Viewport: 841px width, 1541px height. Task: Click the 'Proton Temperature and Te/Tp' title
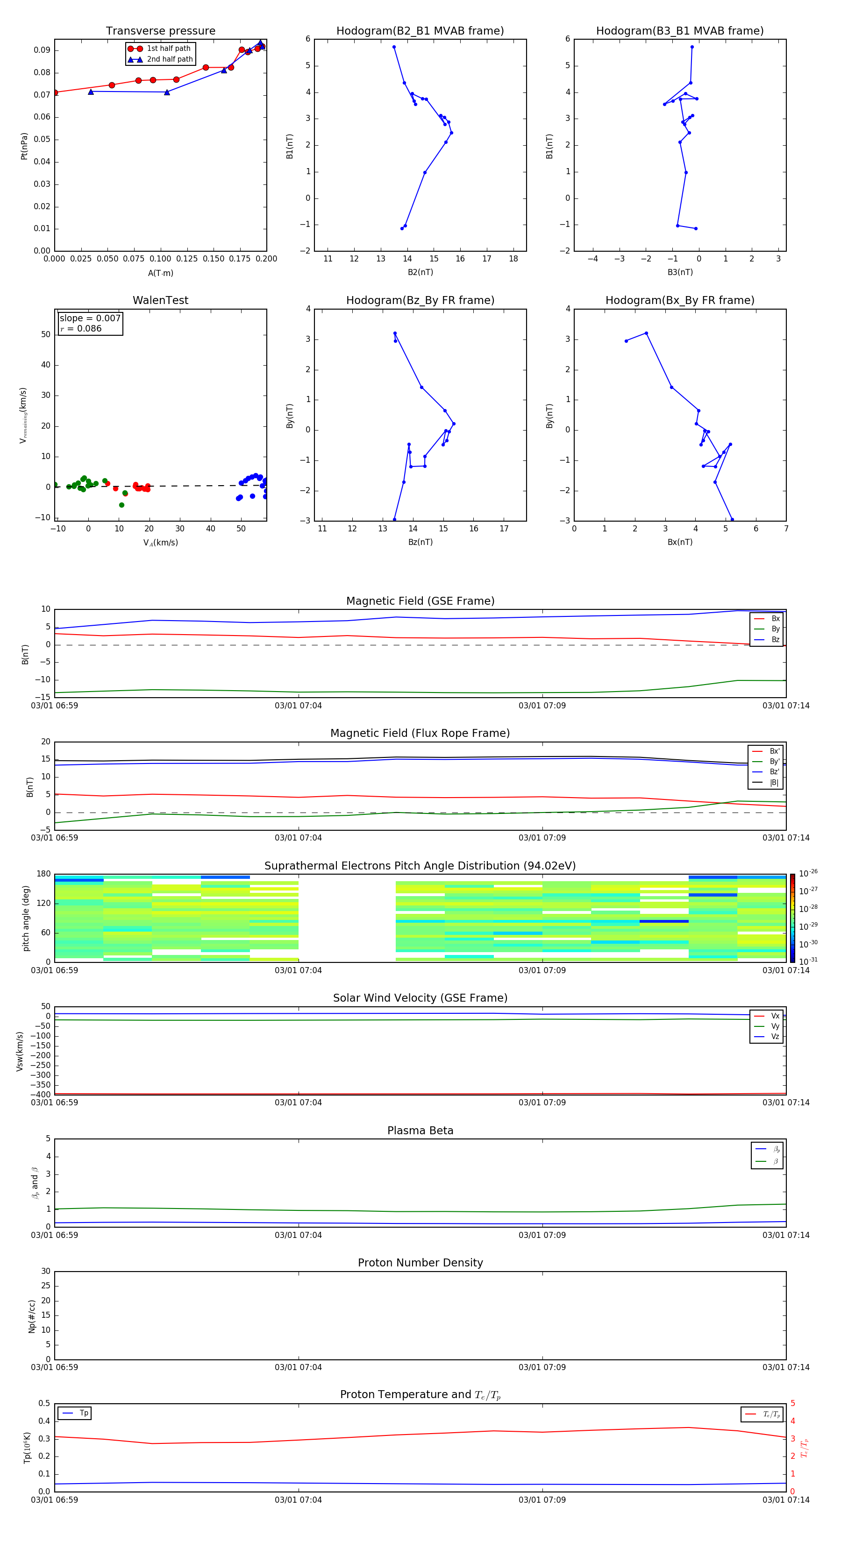420,1395
